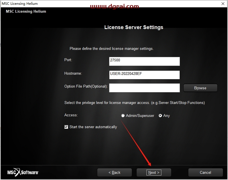Click the License Server Settings heading

134,27
